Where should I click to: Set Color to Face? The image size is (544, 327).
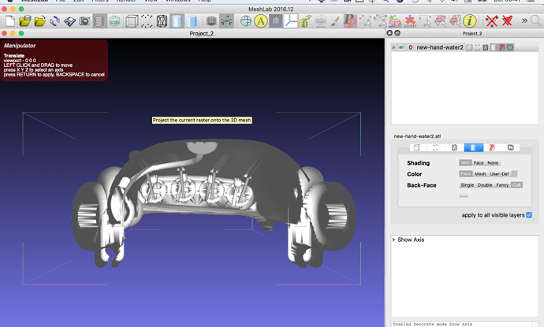(x=466, y=173)
